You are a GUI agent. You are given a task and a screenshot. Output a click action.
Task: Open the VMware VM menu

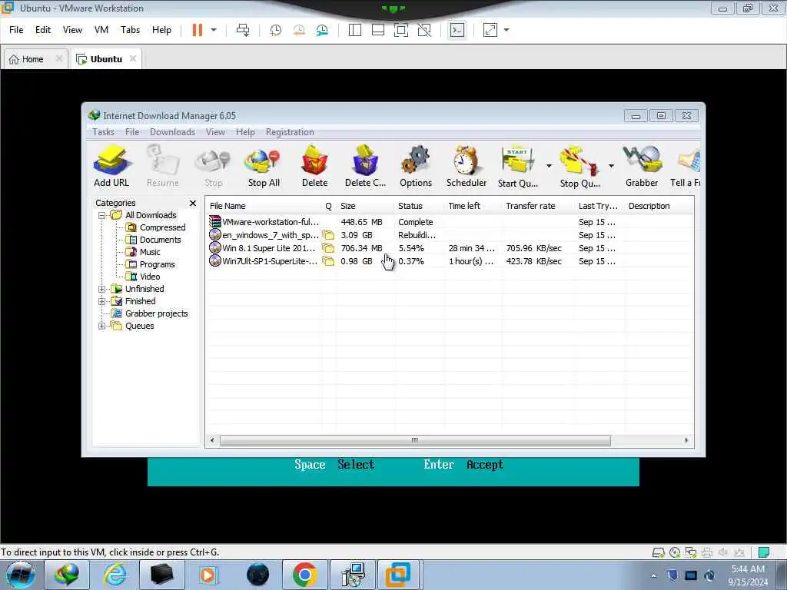point(101,30)
